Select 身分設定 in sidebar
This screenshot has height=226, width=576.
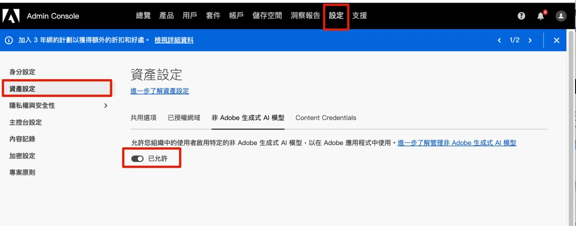coord(22,72)
